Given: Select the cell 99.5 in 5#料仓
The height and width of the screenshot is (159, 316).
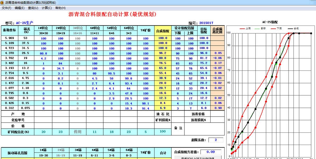Looking at the screenshot, I should click(x=112, y=73).
